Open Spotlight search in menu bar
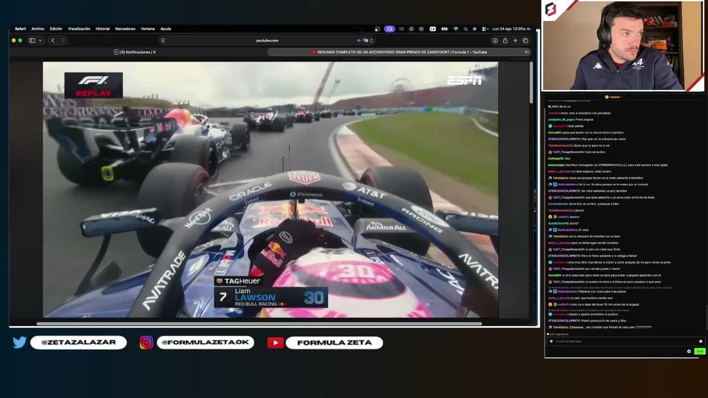The width and height of the screenshot is (708, 398). click(x=466, y=29)
